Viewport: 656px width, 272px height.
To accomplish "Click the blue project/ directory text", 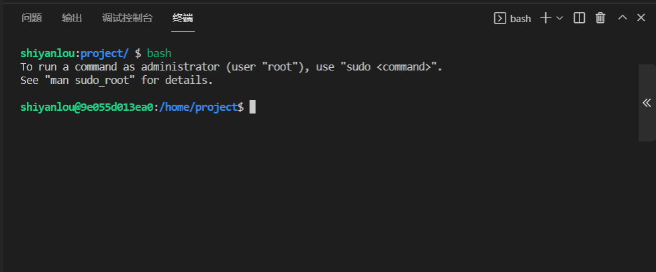I will click(105, 54).
